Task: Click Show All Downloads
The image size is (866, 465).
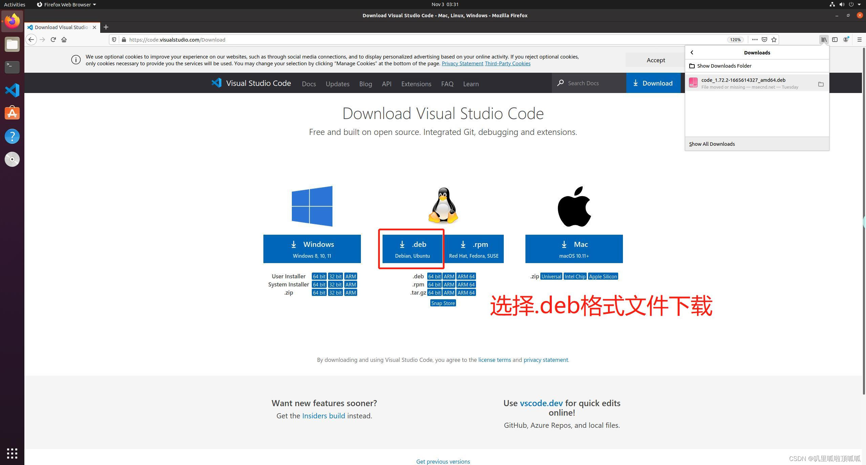Action: point(712,144)
